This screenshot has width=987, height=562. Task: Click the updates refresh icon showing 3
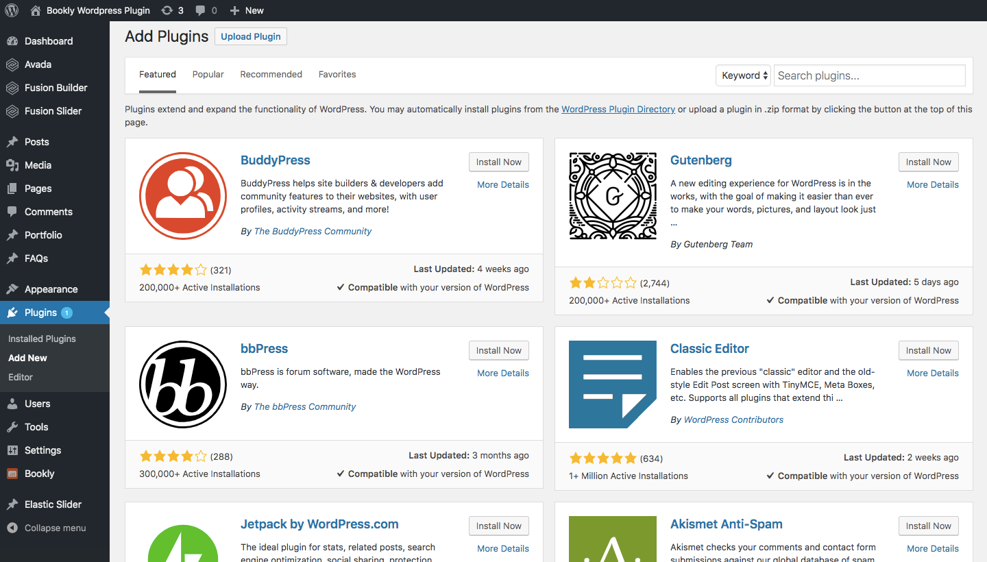pyautogui.click(x=167, y=10)
